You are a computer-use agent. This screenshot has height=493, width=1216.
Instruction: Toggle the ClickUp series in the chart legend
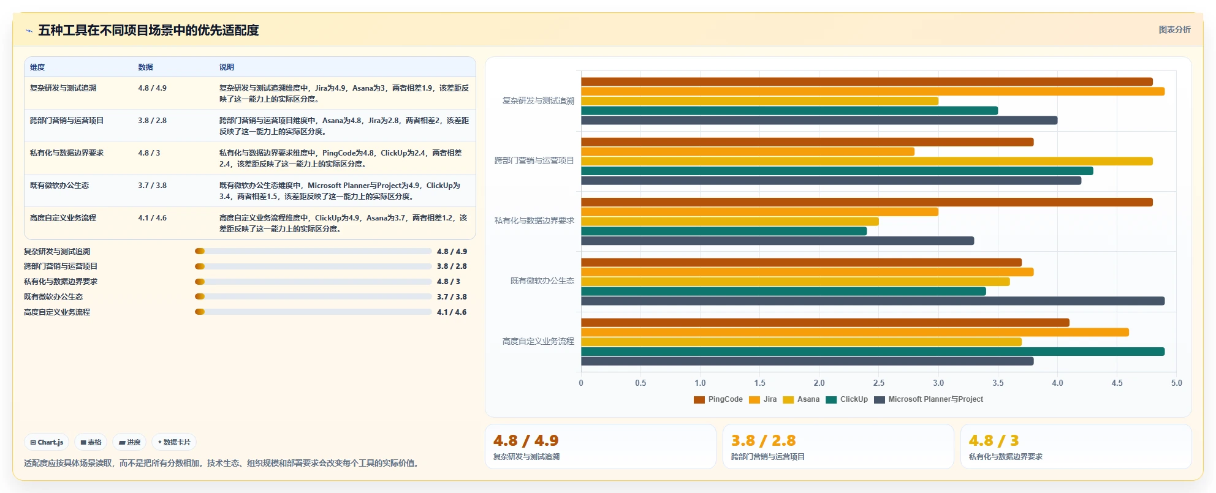pyautogui.click(x=846, y=400)
